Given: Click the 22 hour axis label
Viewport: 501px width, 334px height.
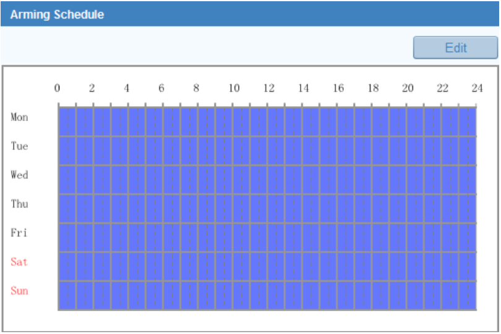Looking at the screenshot, I should tap(442, 88).
